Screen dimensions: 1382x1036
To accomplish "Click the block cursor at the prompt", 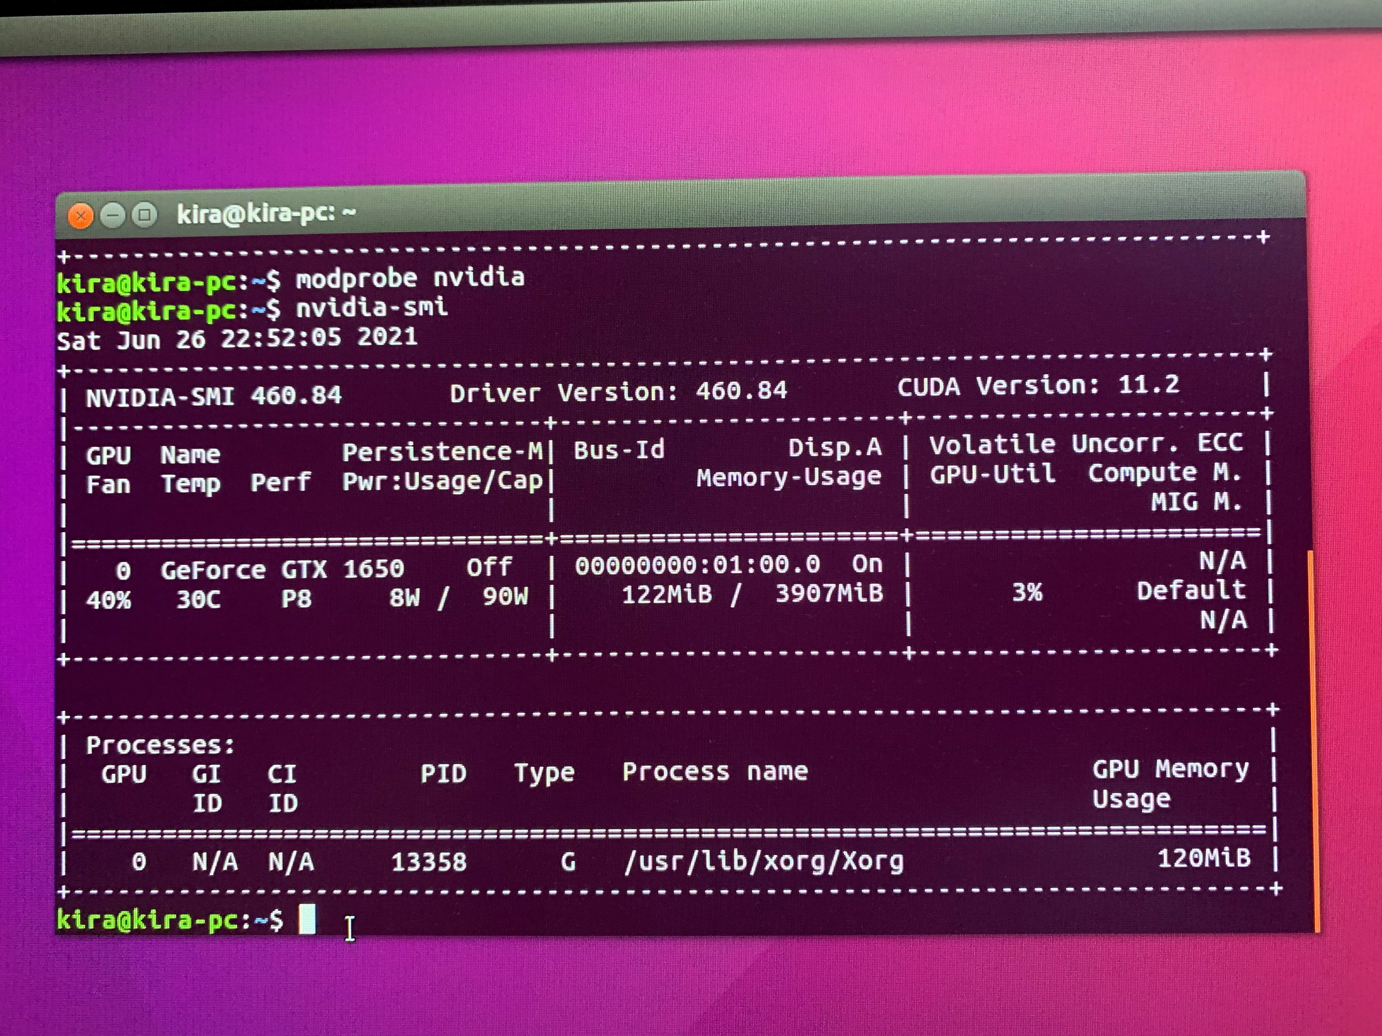I will (x=307, y=918).
